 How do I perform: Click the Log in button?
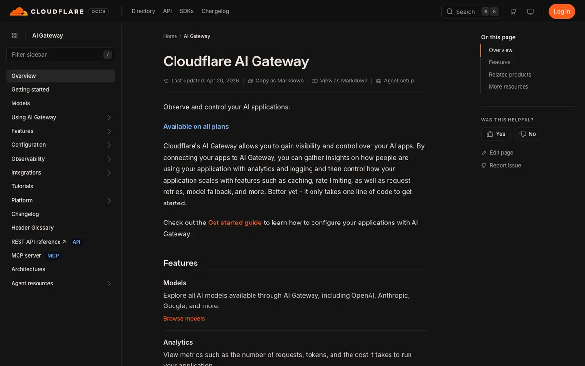click(562, 11)
